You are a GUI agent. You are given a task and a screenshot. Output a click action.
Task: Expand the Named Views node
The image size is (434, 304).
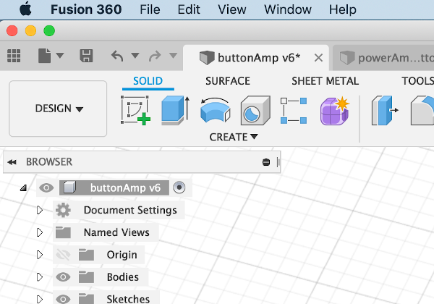coord(40,233)
